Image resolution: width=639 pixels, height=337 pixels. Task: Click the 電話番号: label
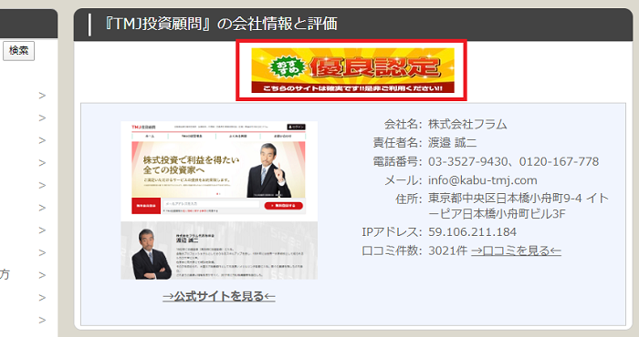click(397, 161)
